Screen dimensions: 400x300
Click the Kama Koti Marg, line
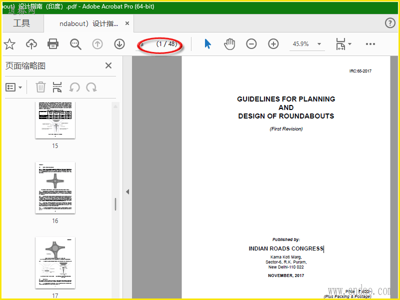pos(286,257)
